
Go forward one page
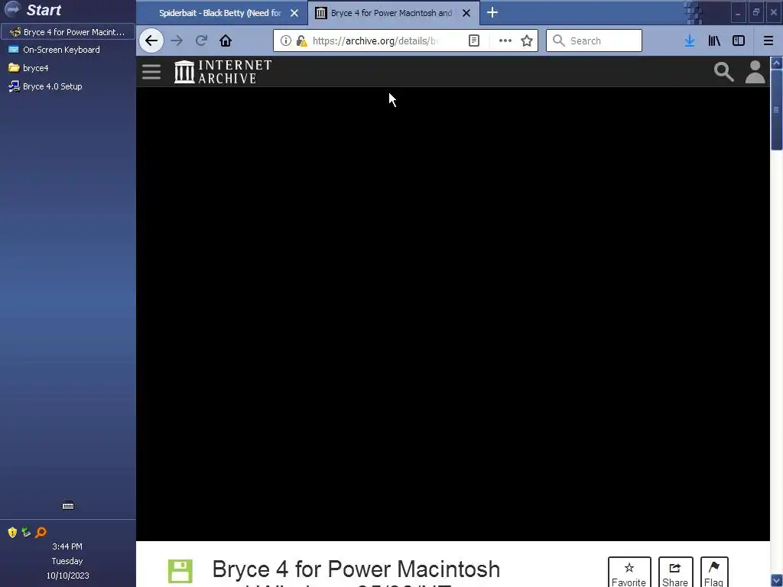[x=177, y=41]
